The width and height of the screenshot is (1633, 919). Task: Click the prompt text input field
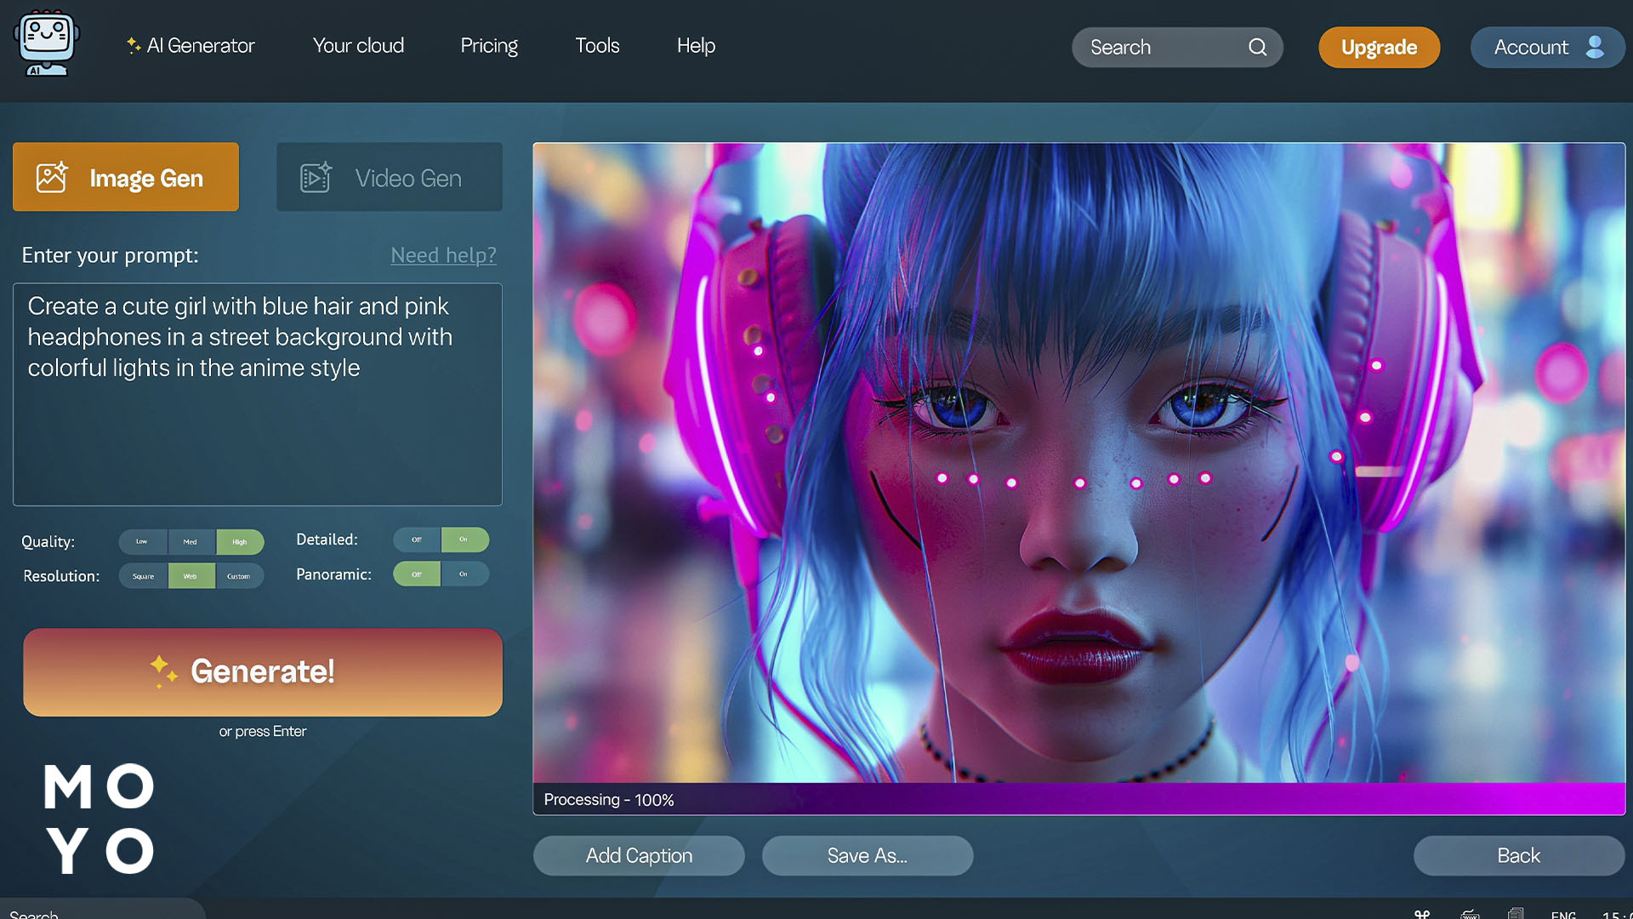[258, 394]
